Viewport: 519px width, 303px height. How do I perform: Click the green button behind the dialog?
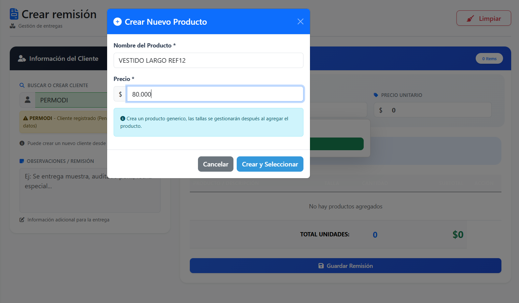click(337, 144)
